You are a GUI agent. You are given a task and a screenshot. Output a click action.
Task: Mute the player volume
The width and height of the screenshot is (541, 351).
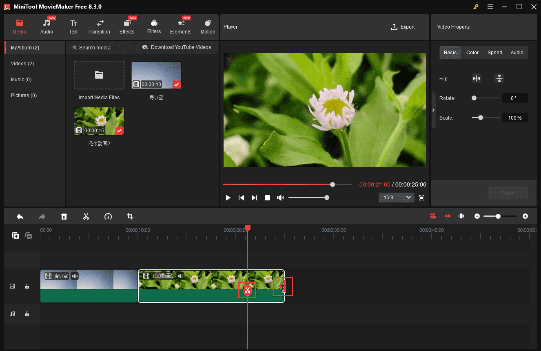pos(280,198)
